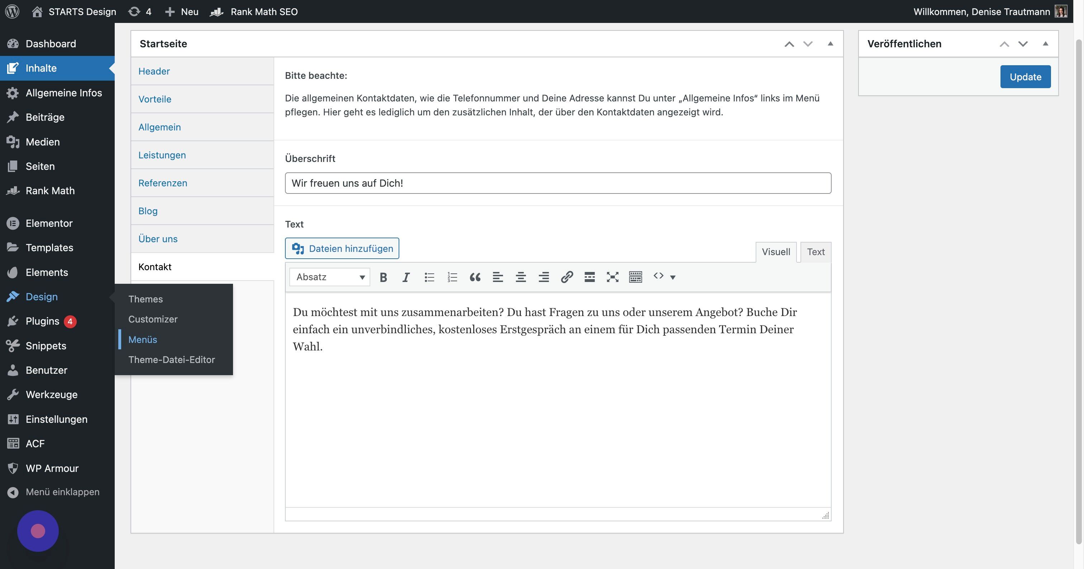The width and height of the screenshot is (1084, 569).
Task: Insert a numbered list
Action: [452, 277]
